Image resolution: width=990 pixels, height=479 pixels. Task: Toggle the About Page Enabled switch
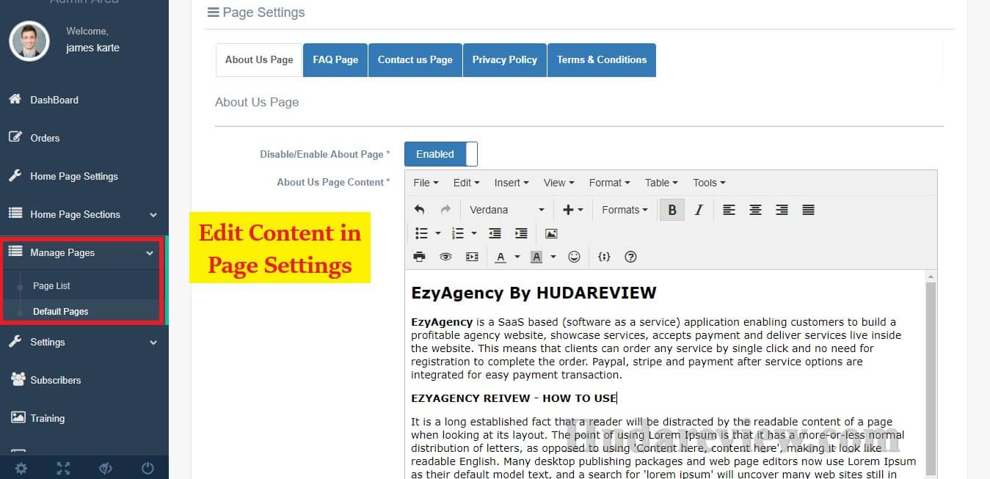point(441,154)
